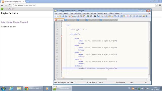162x91 pixels.
Task: Launch Internet Explorer from the taskbar
Action: [11, 88]
